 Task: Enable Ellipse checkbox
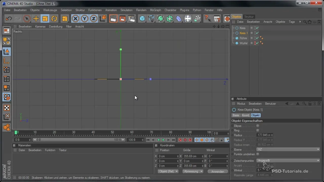pyautogui.click(x=258, y=126)
